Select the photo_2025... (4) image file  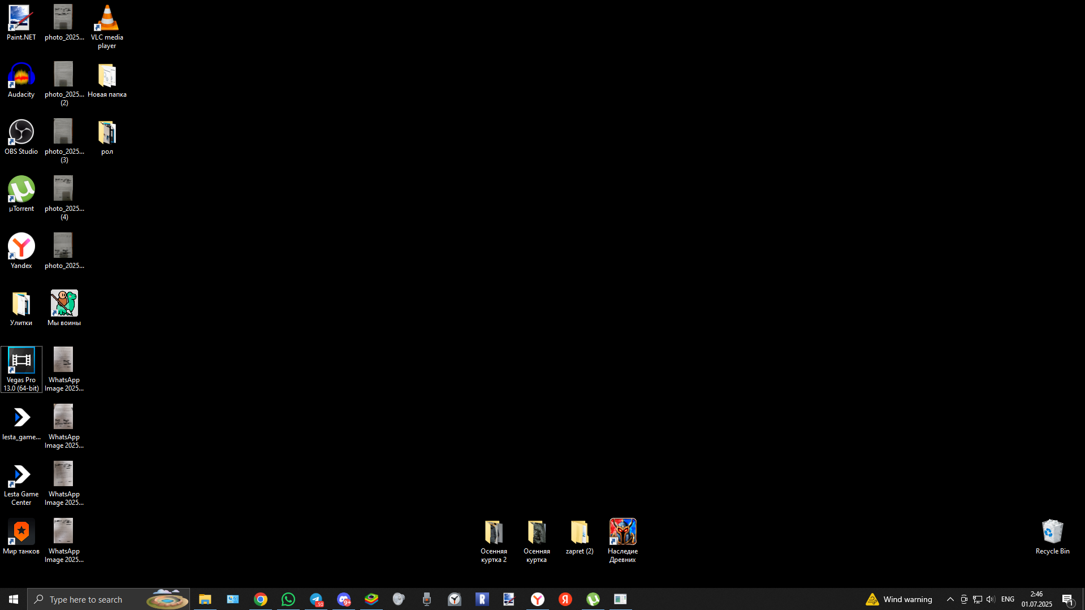pos(64,198)
